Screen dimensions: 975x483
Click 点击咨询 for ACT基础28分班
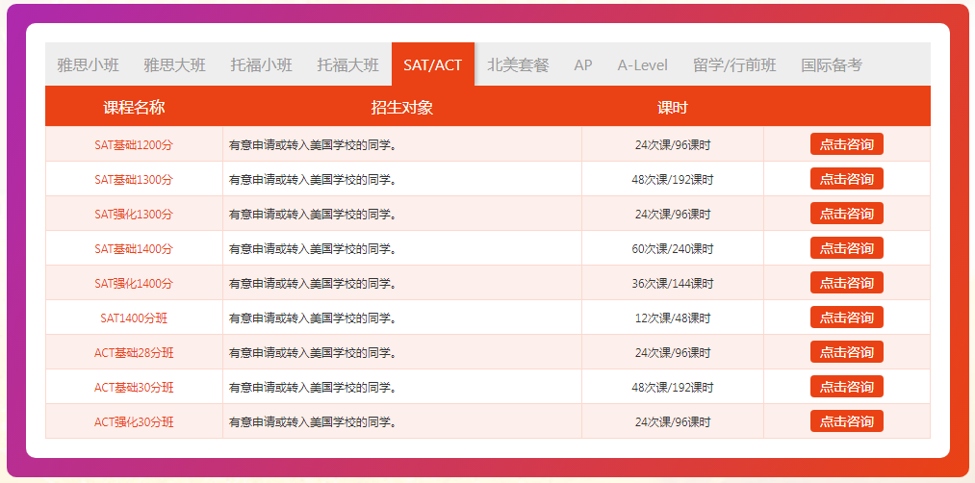click(846, 352)
